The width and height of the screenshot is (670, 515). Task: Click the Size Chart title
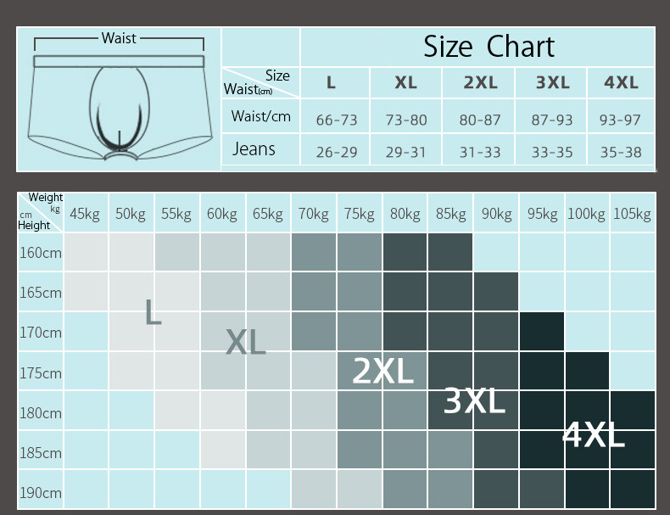click(x=489, y=47)
